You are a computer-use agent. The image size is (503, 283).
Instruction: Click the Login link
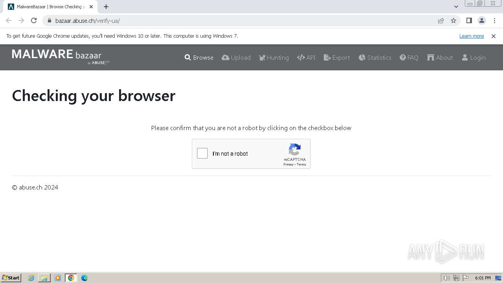pyautogui.click(x=474, y=57)
